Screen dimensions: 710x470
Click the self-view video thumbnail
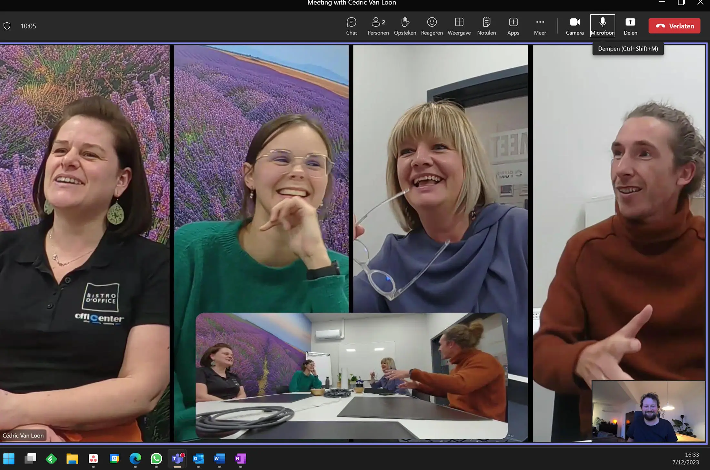[x=648, y=411]
